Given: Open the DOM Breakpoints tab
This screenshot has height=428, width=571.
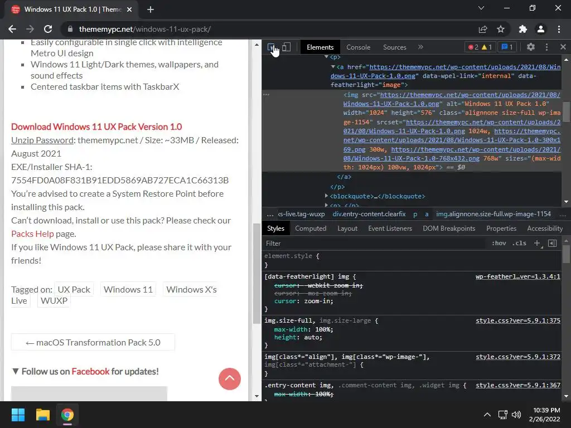Looking at the screenshot, I should coord(449,228).
